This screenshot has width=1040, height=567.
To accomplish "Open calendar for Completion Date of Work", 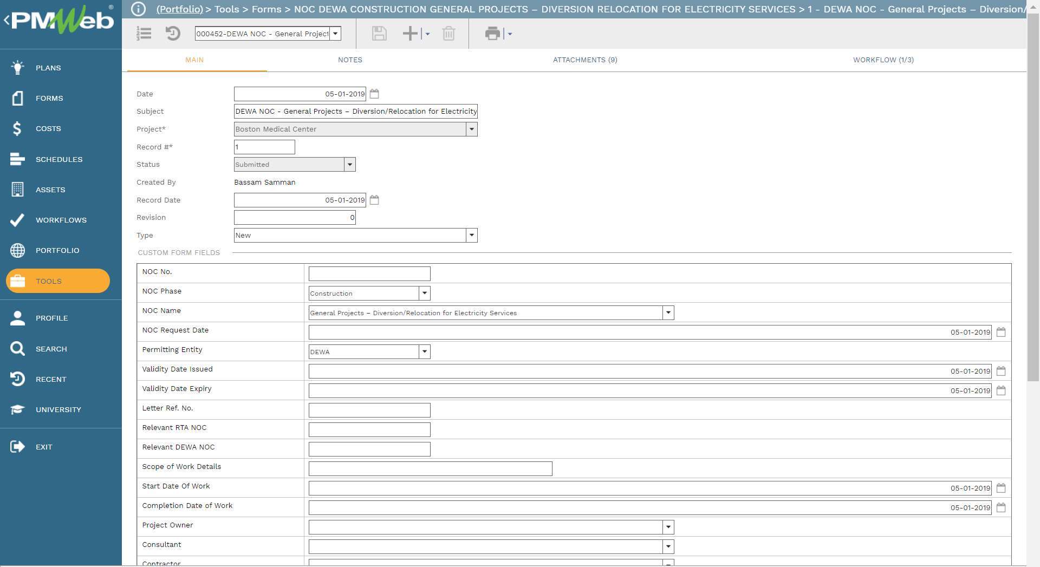I will coord(1001,507).
